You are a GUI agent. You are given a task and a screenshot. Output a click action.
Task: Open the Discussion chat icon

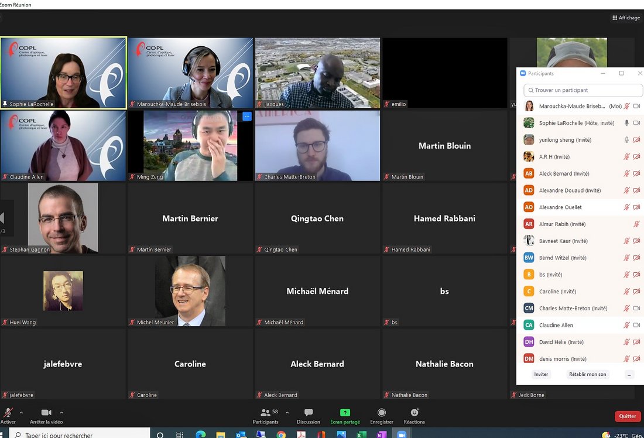[x=309, y=413]
